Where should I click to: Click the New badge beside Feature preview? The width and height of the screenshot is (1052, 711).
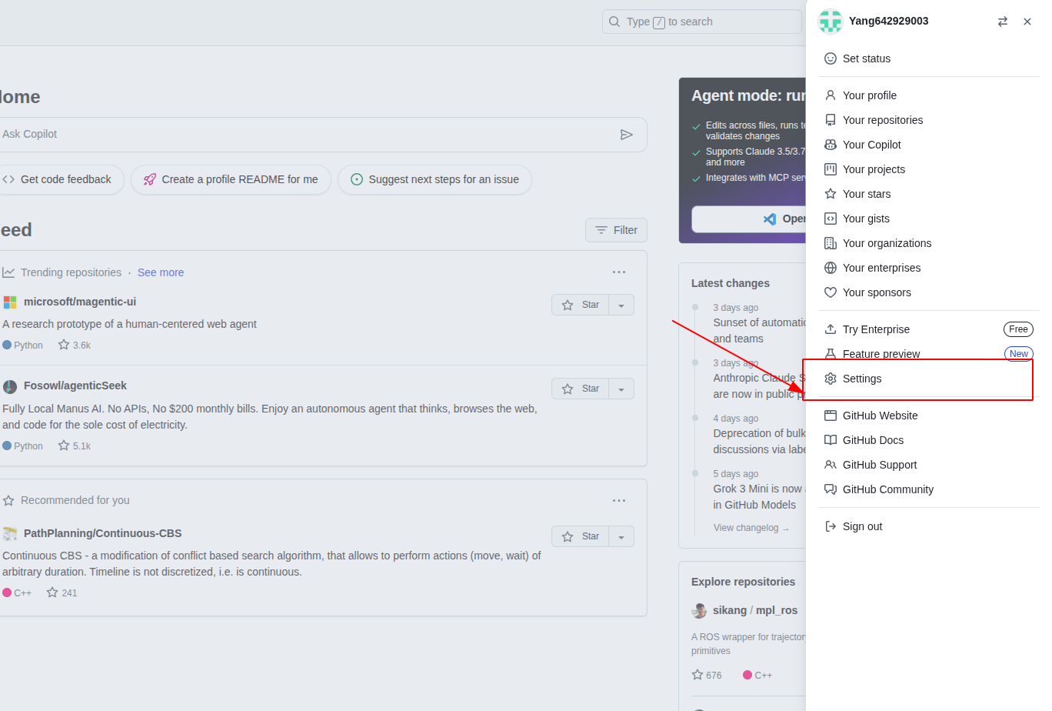click(1019, 354)
